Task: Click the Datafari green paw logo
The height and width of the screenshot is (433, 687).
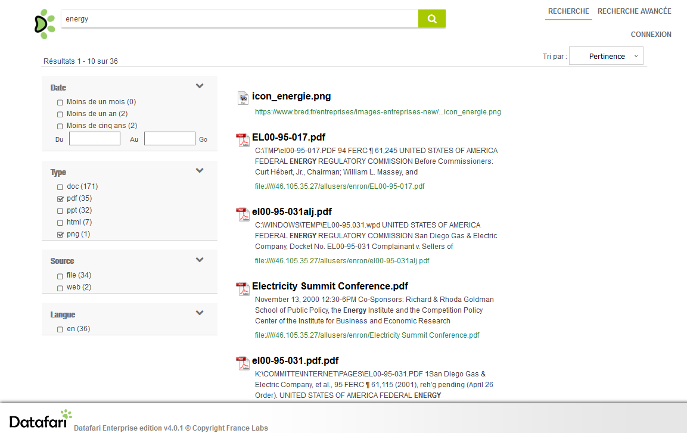Action: (45, 24)
